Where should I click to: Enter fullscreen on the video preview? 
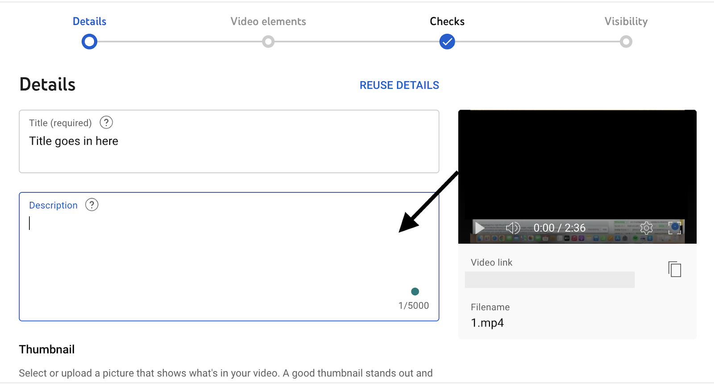675,228
